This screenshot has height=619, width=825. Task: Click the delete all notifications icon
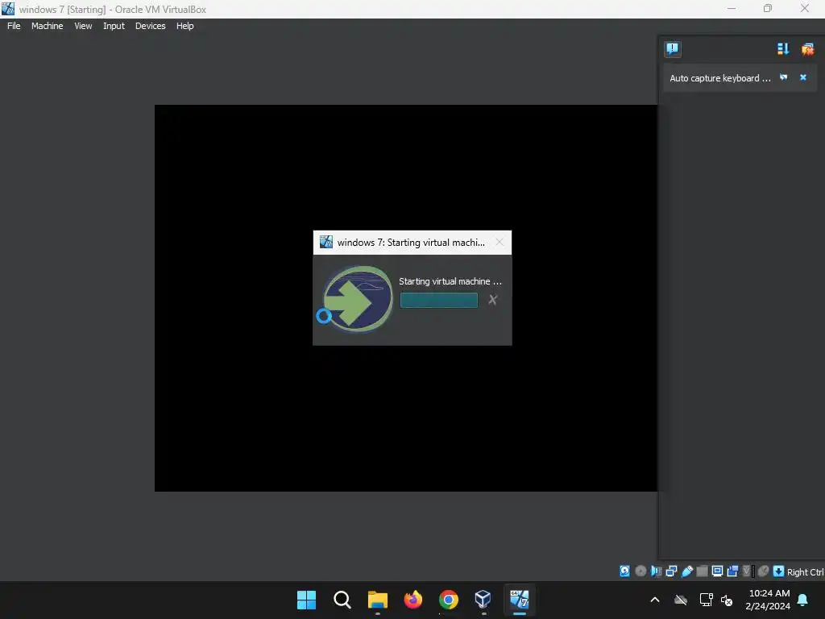(x=807, y=49)
